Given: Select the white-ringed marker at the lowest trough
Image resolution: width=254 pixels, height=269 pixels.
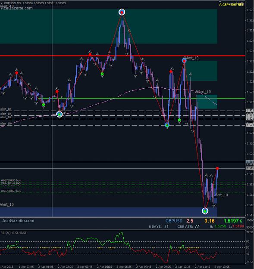Looking at the screenshot, I should coord(205,211).
